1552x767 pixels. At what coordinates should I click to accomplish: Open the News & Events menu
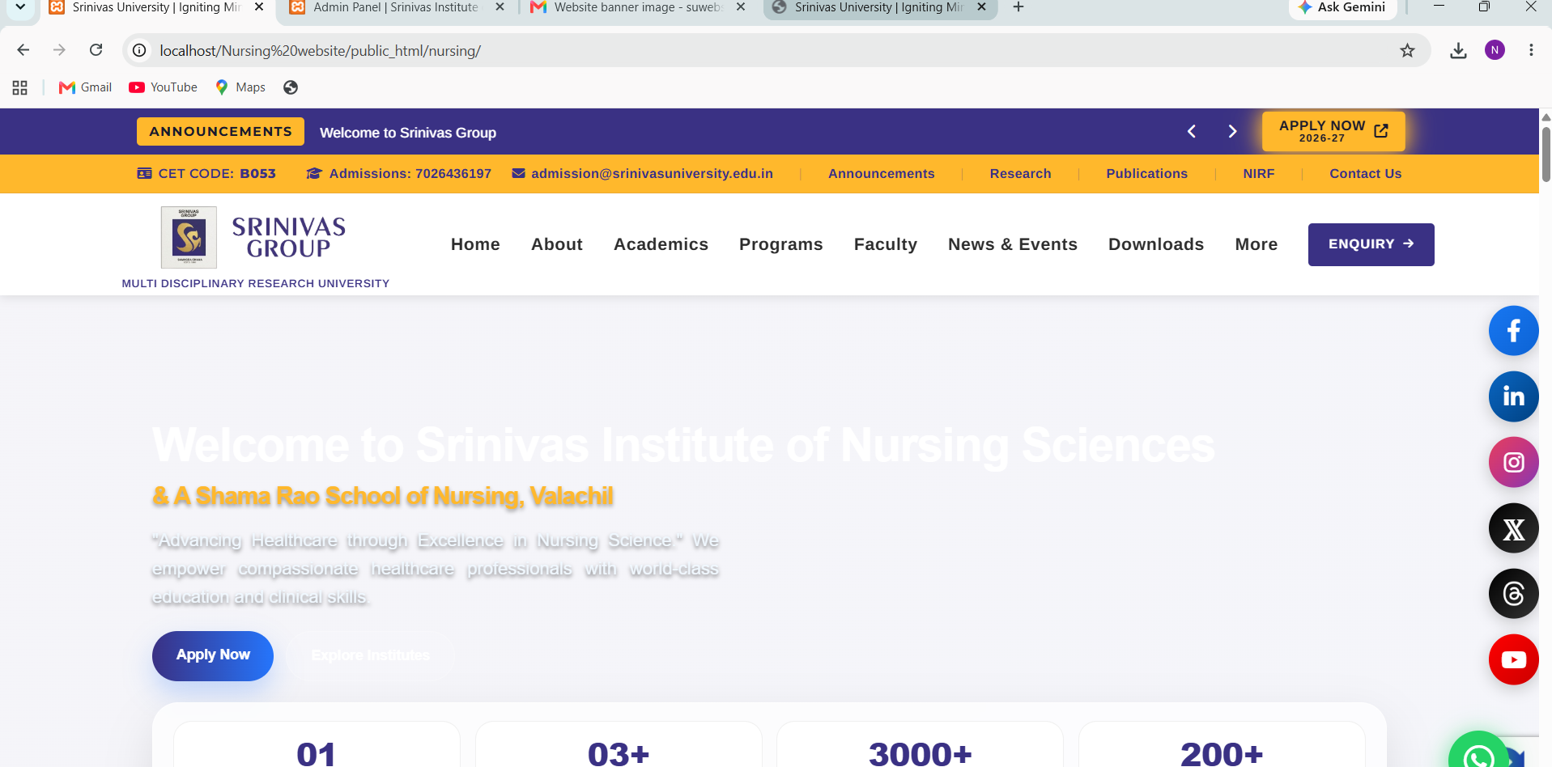1013,244
